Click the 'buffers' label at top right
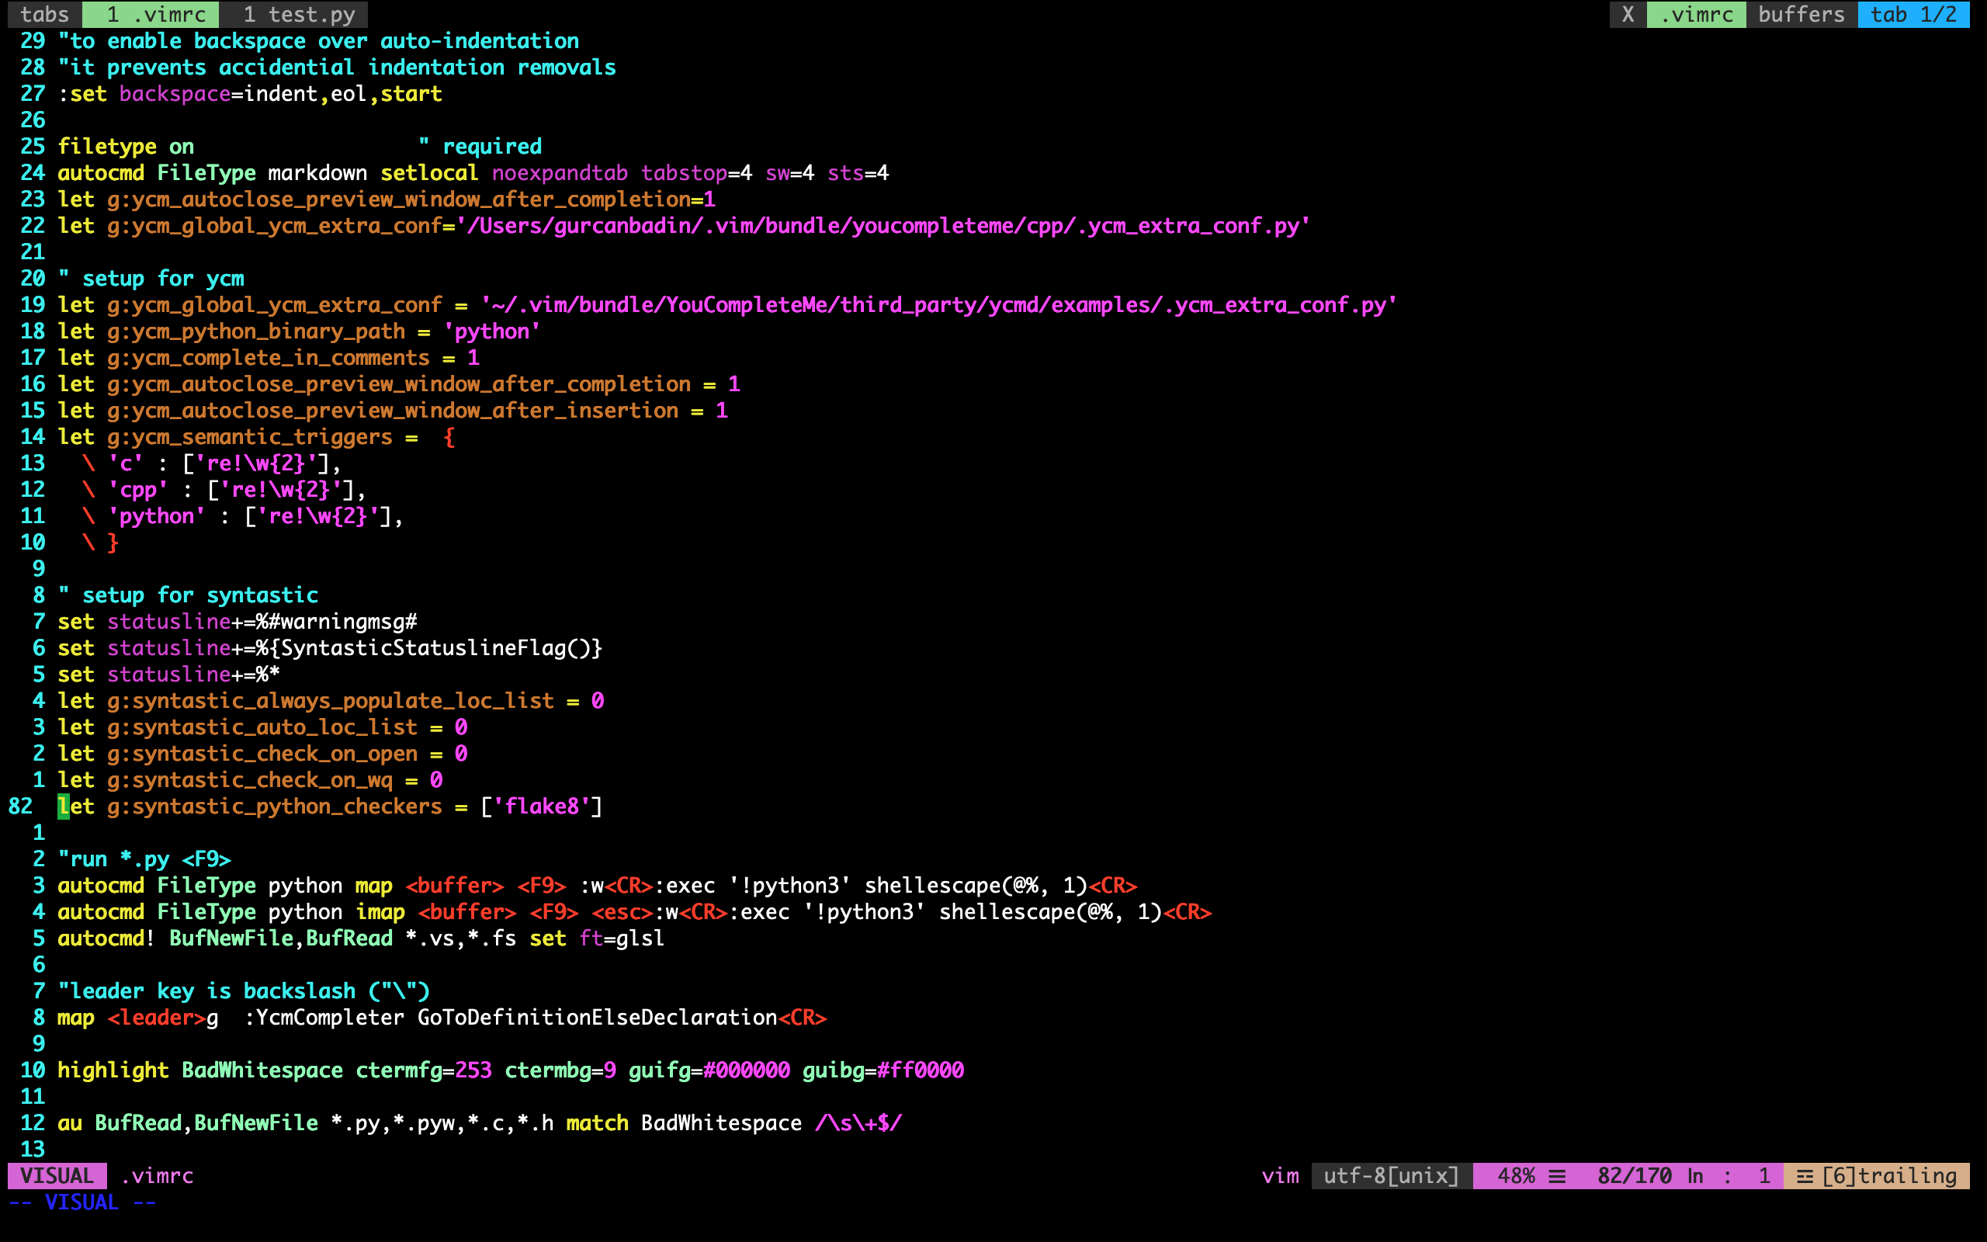The width and height of the screenshot is (1987, 1242). [x=1801, y=14]
